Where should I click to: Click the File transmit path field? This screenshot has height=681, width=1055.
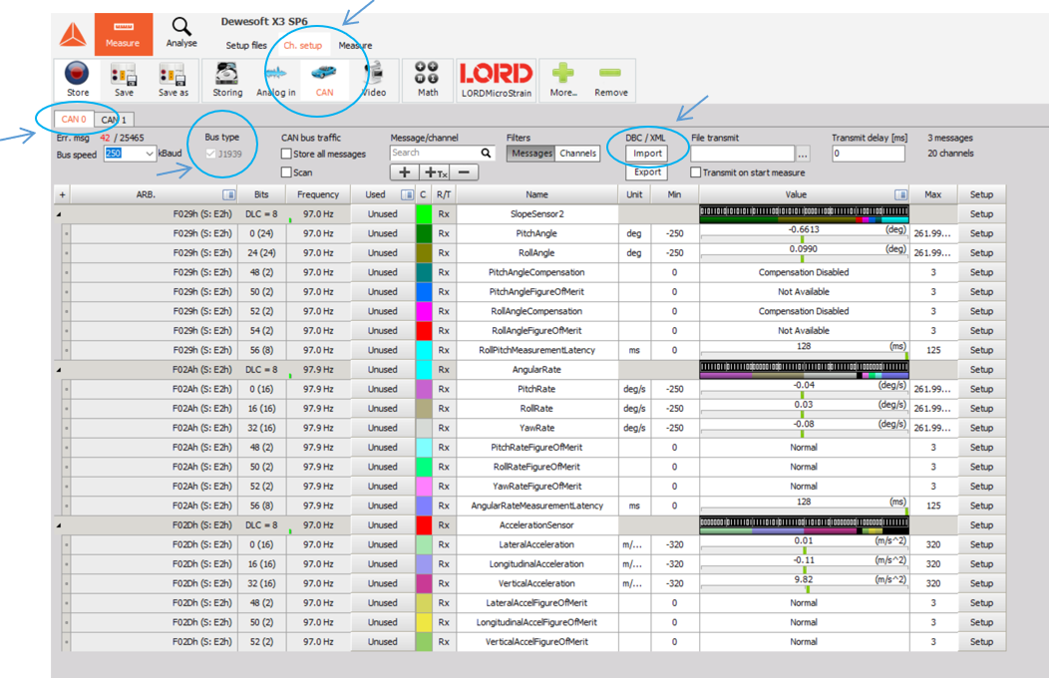(743, 155)
